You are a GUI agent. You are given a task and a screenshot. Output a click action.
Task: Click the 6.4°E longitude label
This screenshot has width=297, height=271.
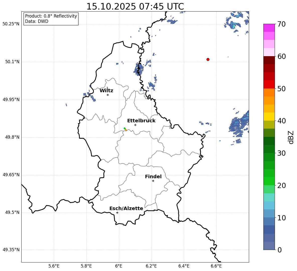(184, 266)
